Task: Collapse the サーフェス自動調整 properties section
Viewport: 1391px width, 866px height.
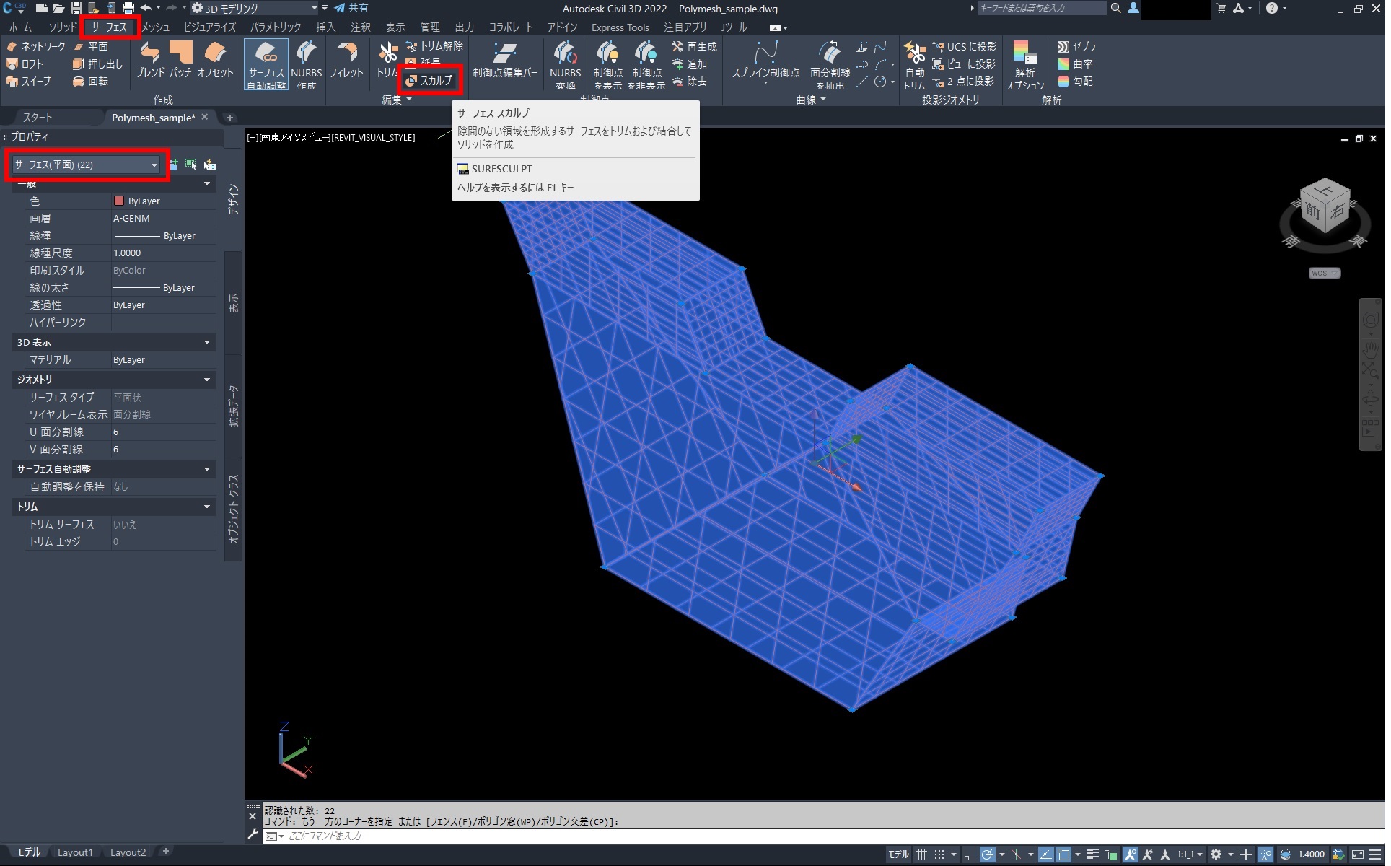Action: click(208, 471)
